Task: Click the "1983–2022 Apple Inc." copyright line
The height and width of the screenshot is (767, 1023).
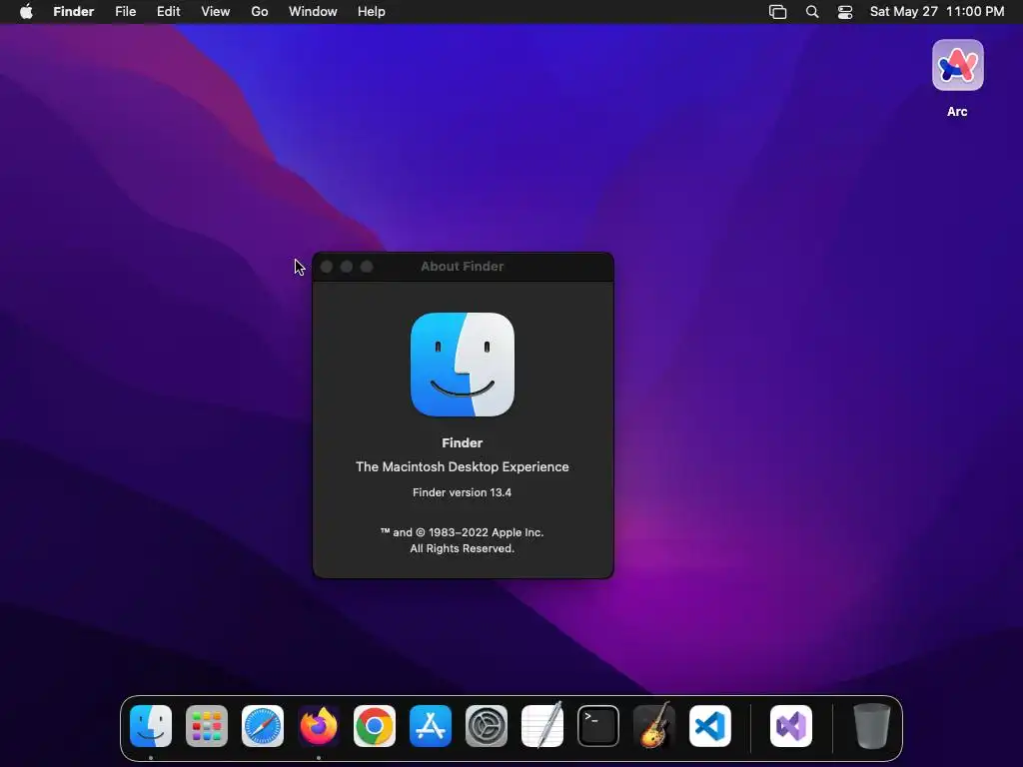Action: tap(462, 532)
